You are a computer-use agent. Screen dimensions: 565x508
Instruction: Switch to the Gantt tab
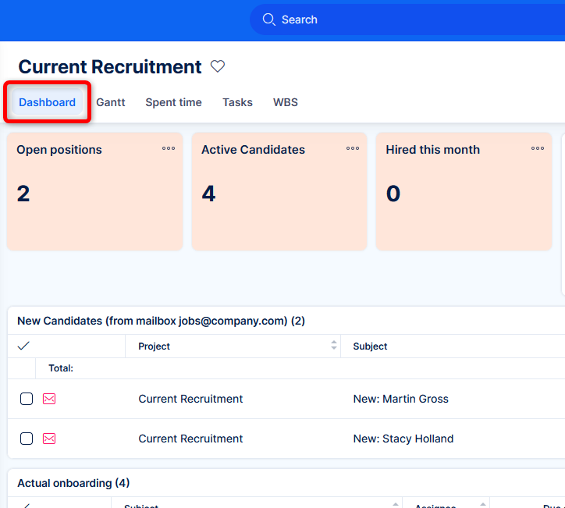click(x=110, y=102)
